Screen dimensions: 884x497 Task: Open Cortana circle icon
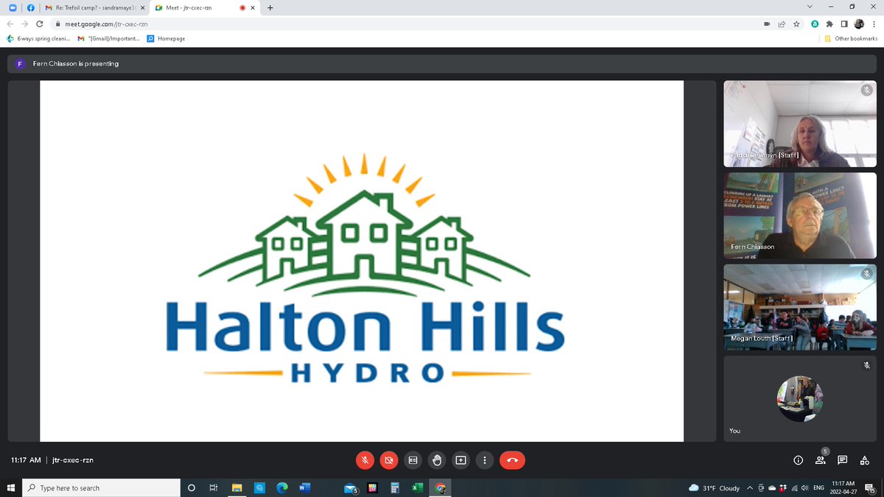192,487
